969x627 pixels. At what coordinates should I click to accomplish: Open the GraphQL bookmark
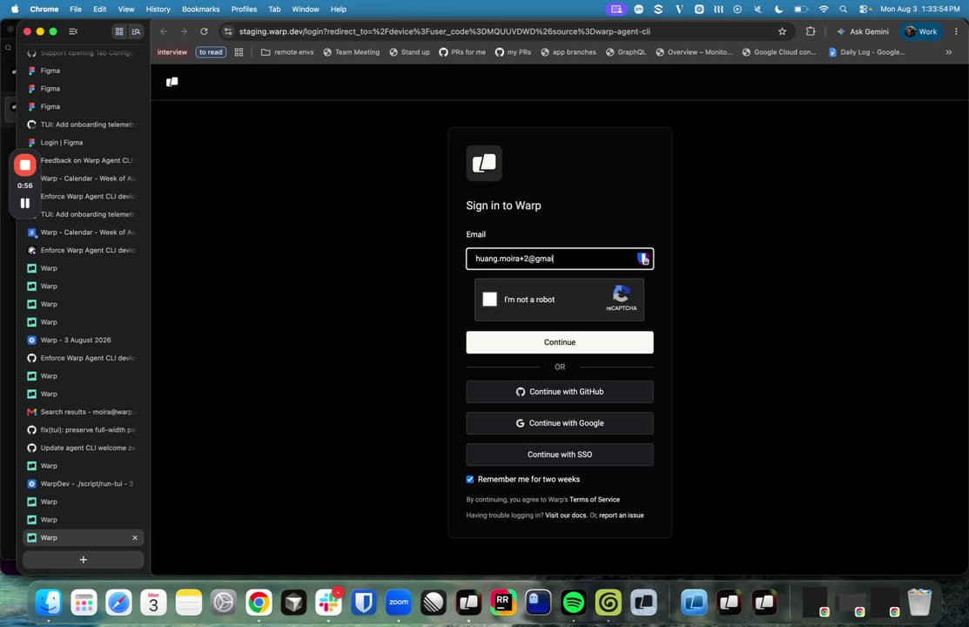click(625, 52)
